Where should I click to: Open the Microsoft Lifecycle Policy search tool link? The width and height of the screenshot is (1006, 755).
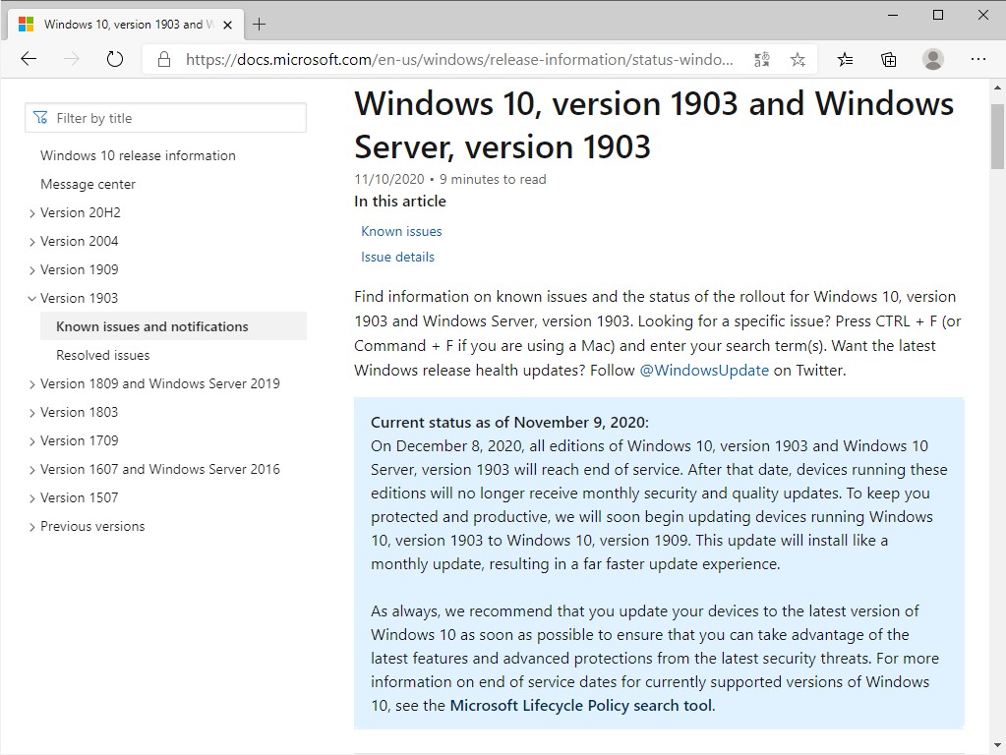pos(580,705)
